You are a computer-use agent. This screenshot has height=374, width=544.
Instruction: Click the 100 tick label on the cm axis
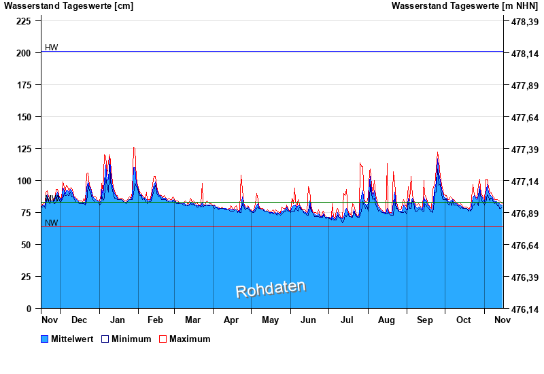(x=24, y=181)
